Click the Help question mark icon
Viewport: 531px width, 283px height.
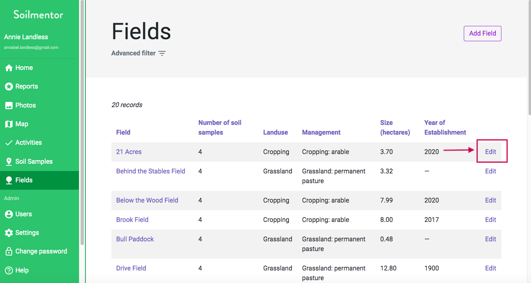coord(9,270)
